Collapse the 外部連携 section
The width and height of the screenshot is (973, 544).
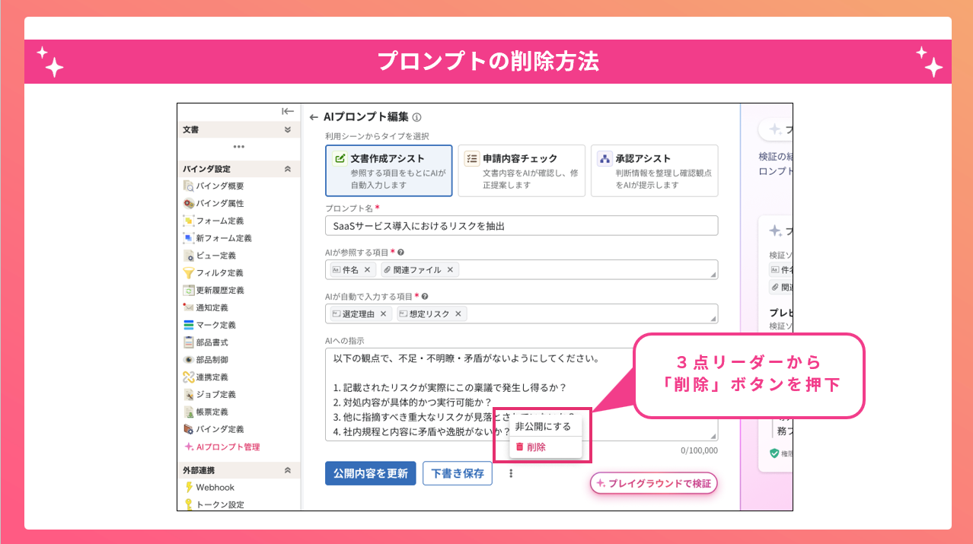pyautogui.click(x=288, y=470)
